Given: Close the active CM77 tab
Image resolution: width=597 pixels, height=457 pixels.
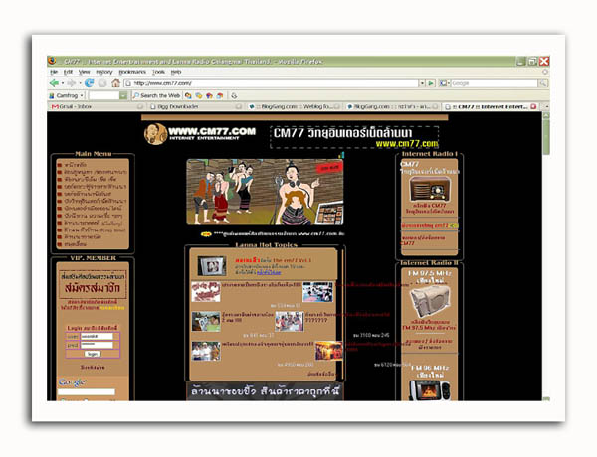Looking at the screenshot, I should coord(533,107).
